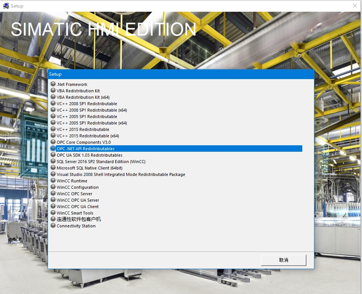The height and width of the screenshot is (294, 362).
Task: Click status icon for WinCC OPC UA Client
Action: (53, 206)
